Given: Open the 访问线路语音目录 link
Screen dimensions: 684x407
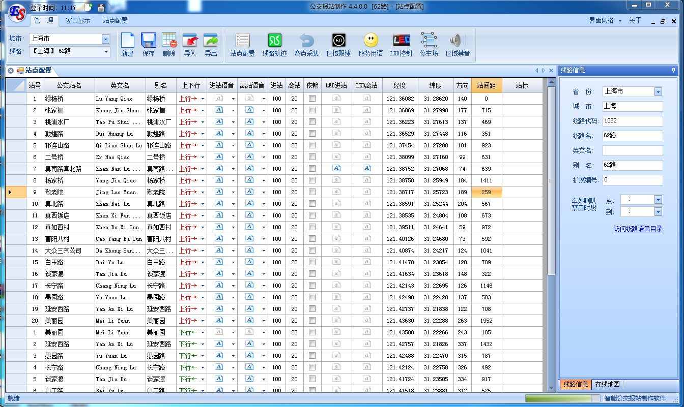Looking at the screenshot, I should point(638,229).
